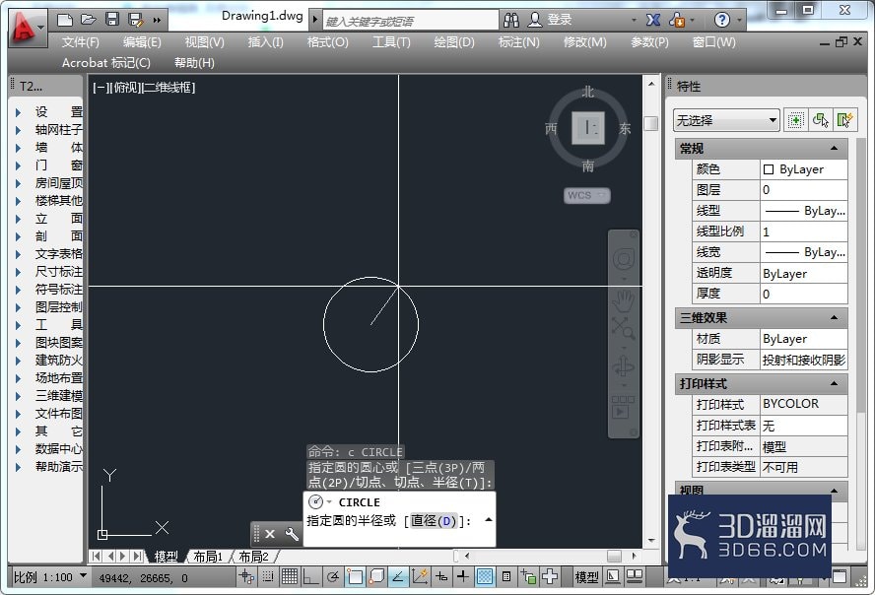Click the help question mark icon
875x595 pixels.
(x=721, y=20)
